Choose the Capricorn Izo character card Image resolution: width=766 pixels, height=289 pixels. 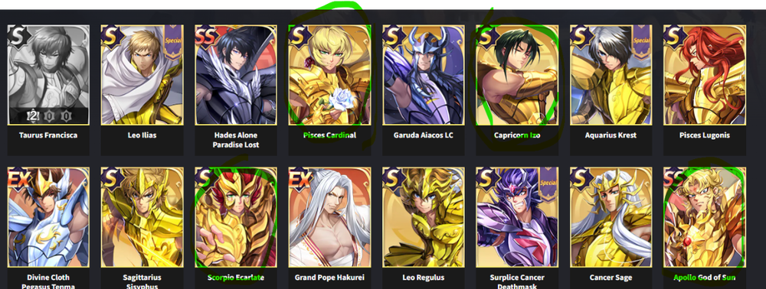pos(517,75)
